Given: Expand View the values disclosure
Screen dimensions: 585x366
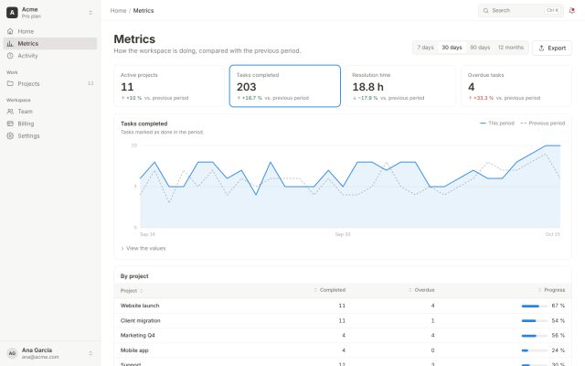Looking at the screenshot, I should coord(144,248).
